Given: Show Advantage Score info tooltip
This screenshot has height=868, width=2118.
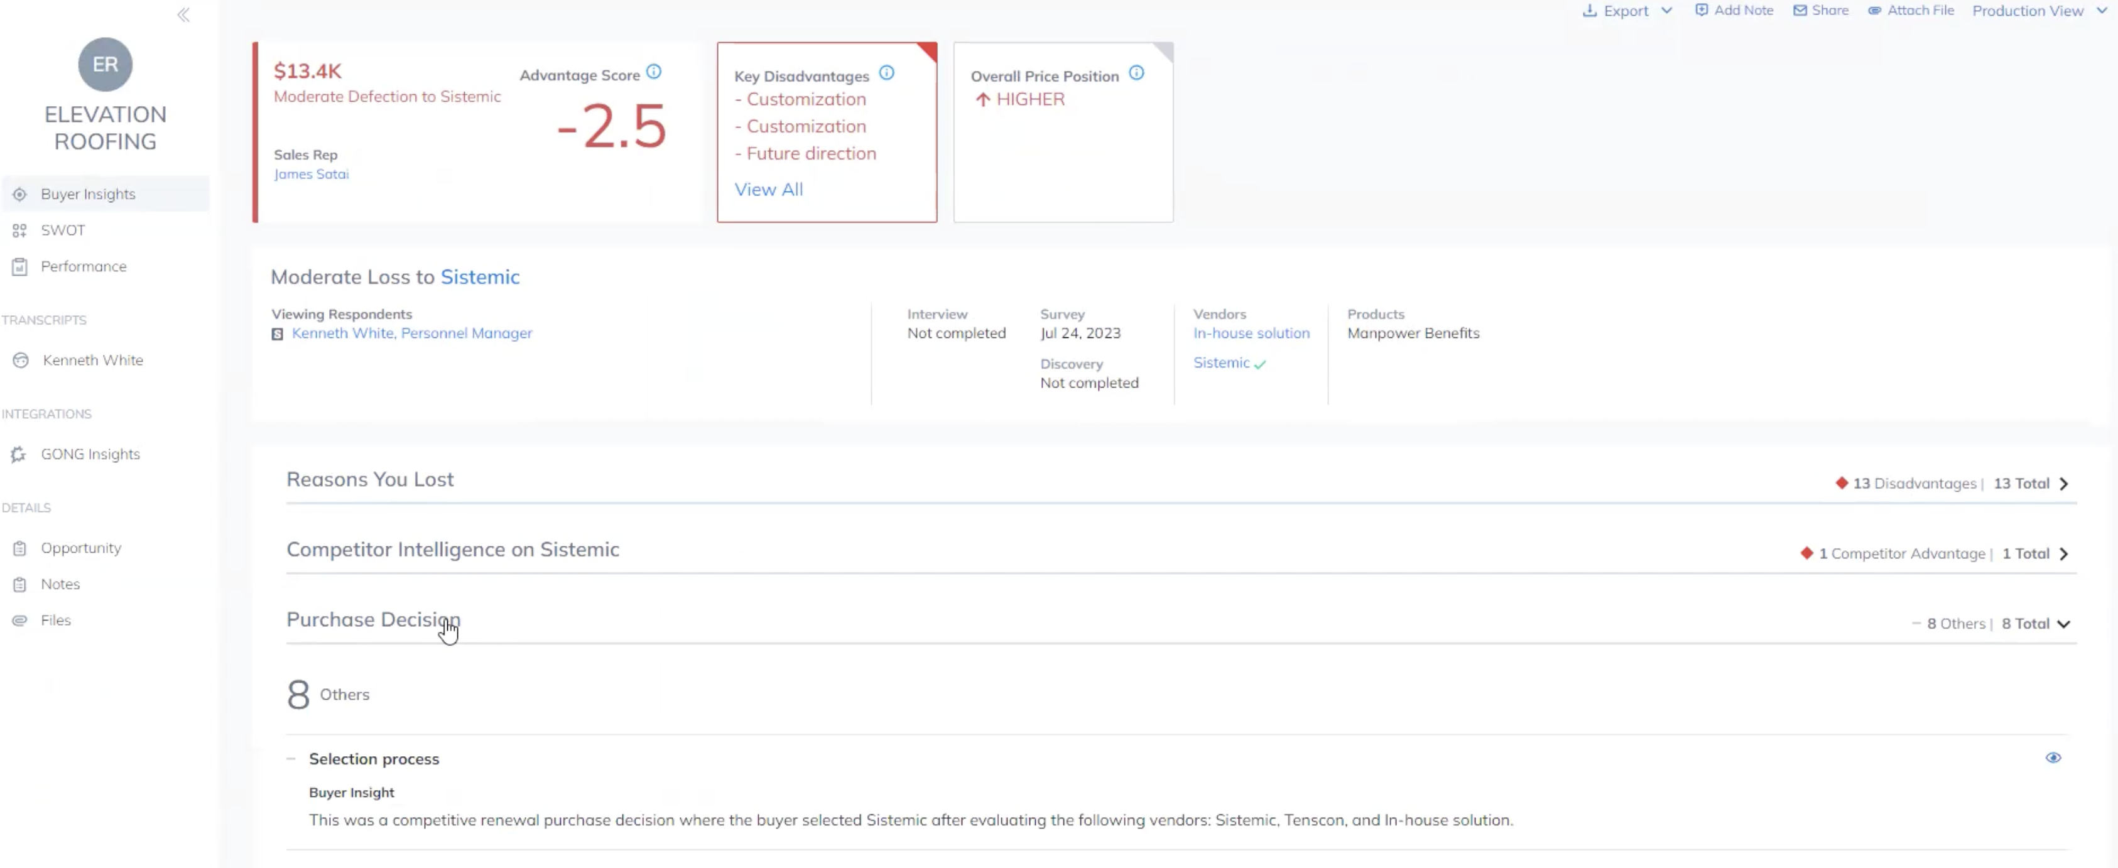Looking at the screenshot, I should [654, 72].
